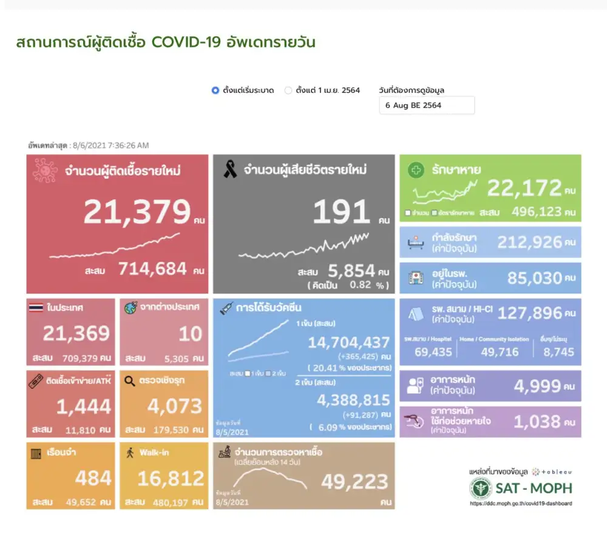
Task: Click the walking person Walk-in icon
Action: tap(130, 453)
